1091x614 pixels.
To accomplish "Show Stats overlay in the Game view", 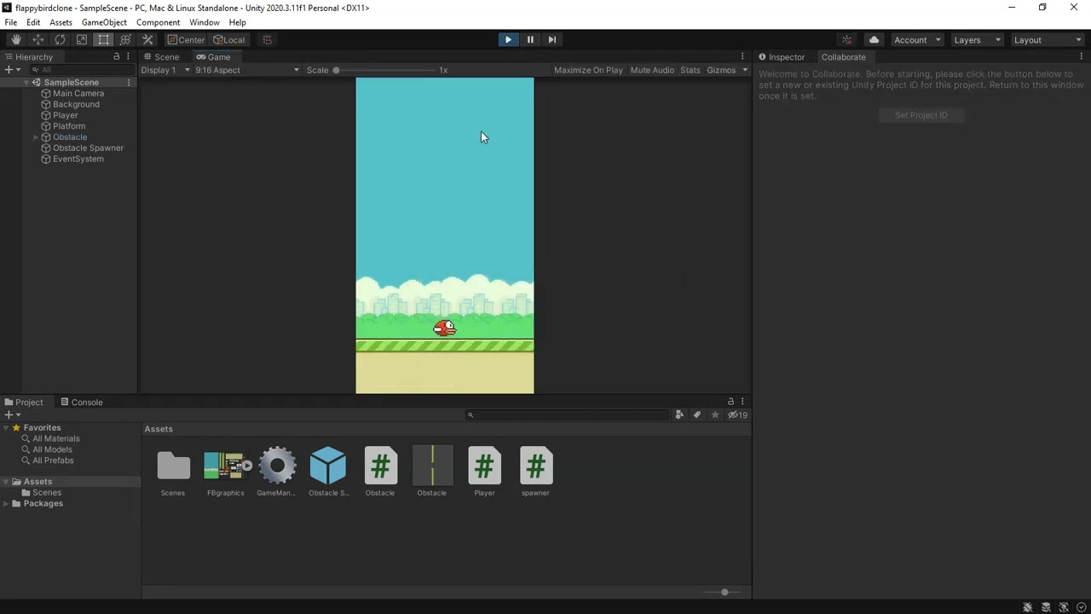I will pyautogui.click(x=690, y=70).
